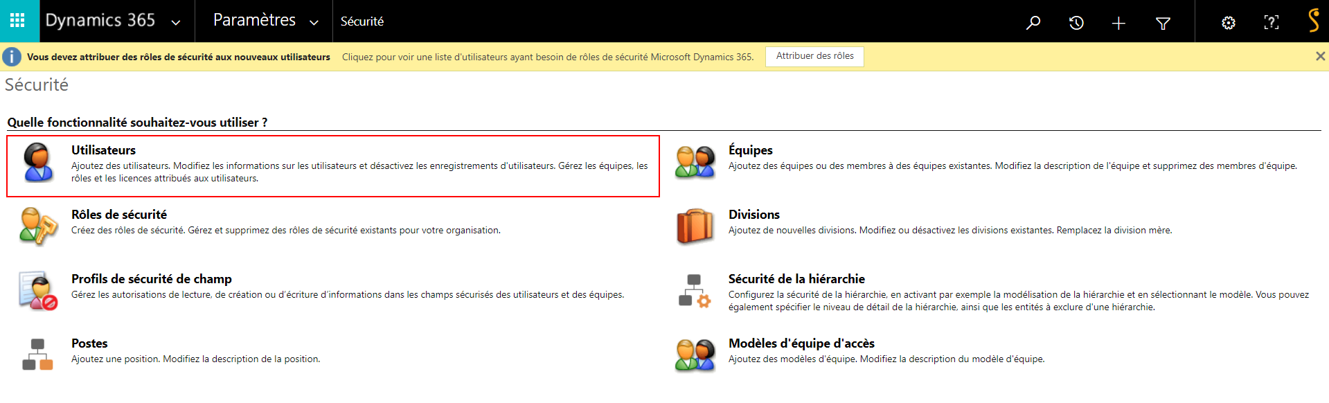Open the Utilisateurs link
Image resolution: width=1329 pixels, height=403 pixels.
point(103,150)
